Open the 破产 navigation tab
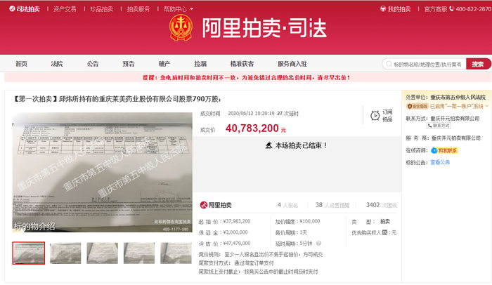The width and height of the screenshot is (492, 285). point(164,64)
